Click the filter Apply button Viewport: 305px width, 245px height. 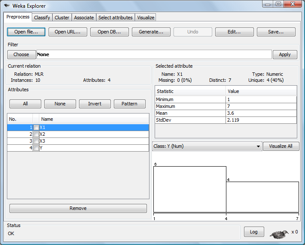click(285, 54)
